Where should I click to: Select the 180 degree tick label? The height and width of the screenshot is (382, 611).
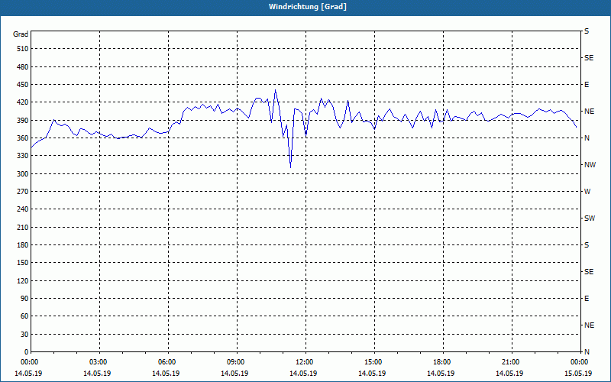(23, 245)
